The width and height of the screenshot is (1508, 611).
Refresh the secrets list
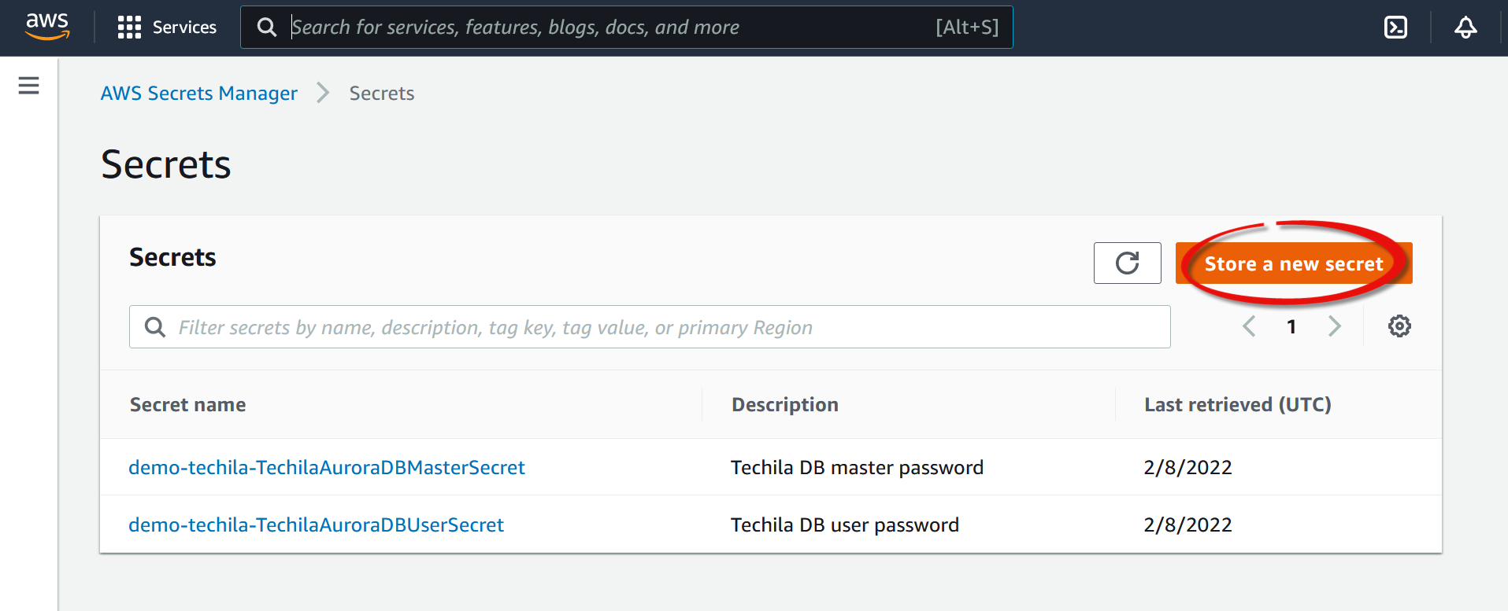[x=1127, y=263]
